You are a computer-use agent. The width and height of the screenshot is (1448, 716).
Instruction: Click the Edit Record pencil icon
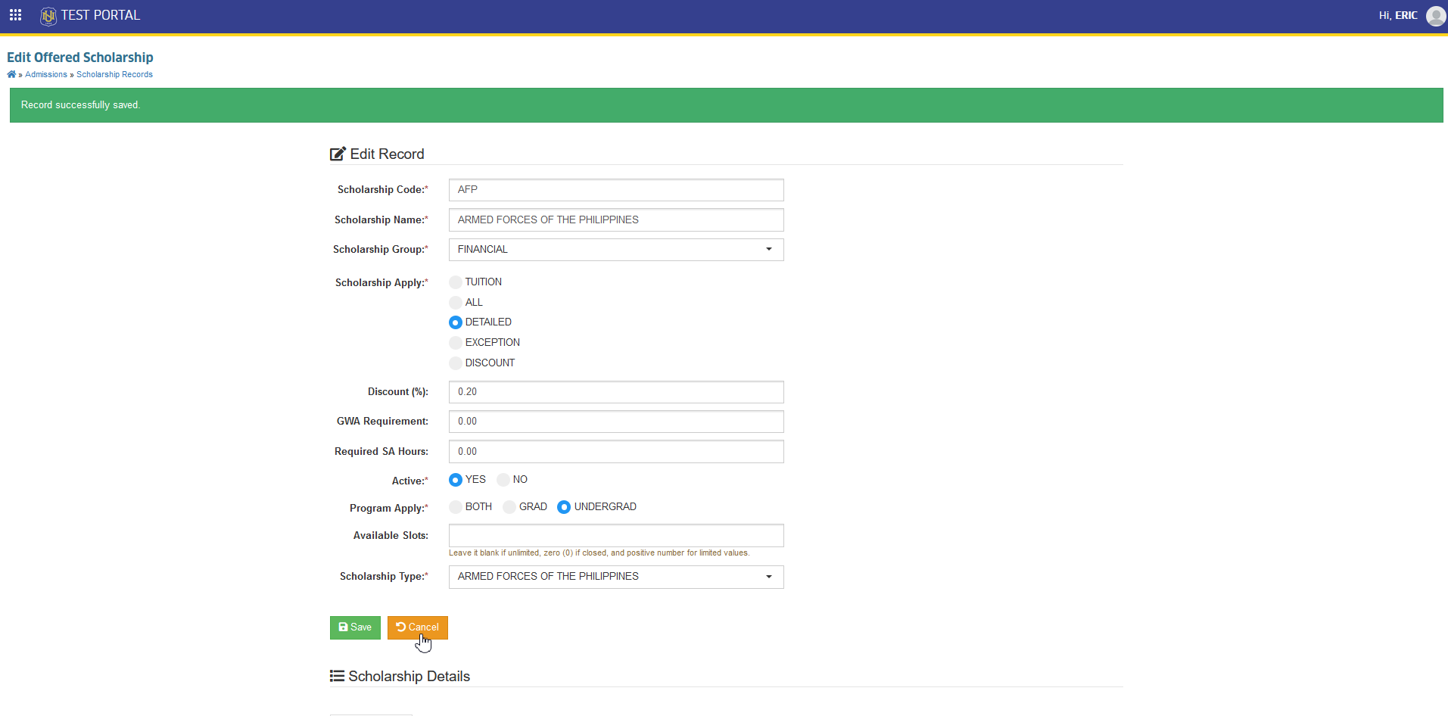click(x=338, y=154)
